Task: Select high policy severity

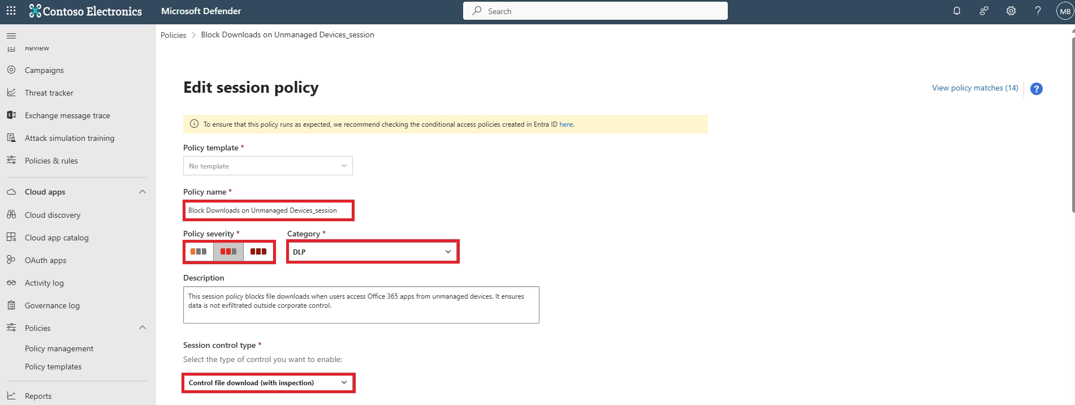Action: click(258, 252)
